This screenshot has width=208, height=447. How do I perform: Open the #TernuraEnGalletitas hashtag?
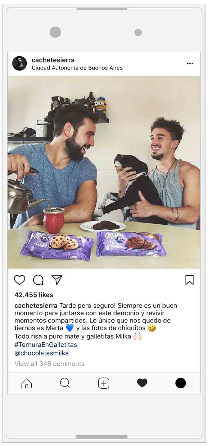[46, 345]
